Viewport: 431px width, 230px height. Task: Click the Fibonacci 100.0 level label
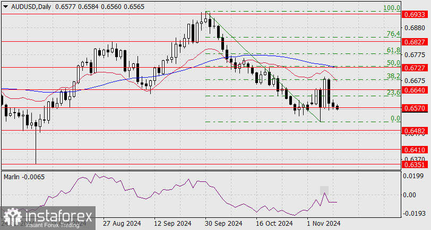tap(392, 8)
